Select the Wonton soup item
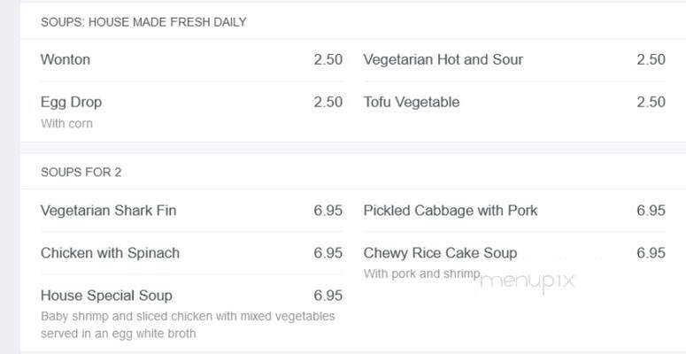Viewport: 686px width, 354px height. tap(66, 59)
